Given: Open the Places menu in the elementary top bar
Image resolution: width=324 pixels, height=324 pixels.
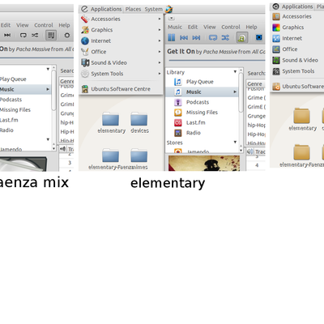Looking at the screenshot, I should tap(133, 9).
